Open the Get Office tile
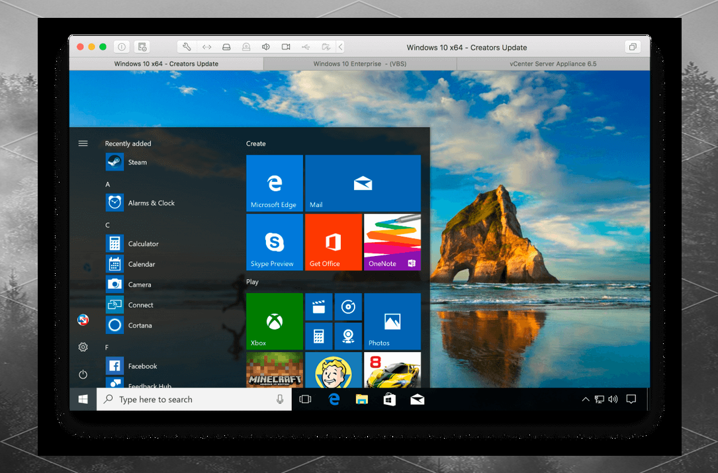The width and height of the screenshot is (718, 473). click(333, 242)
